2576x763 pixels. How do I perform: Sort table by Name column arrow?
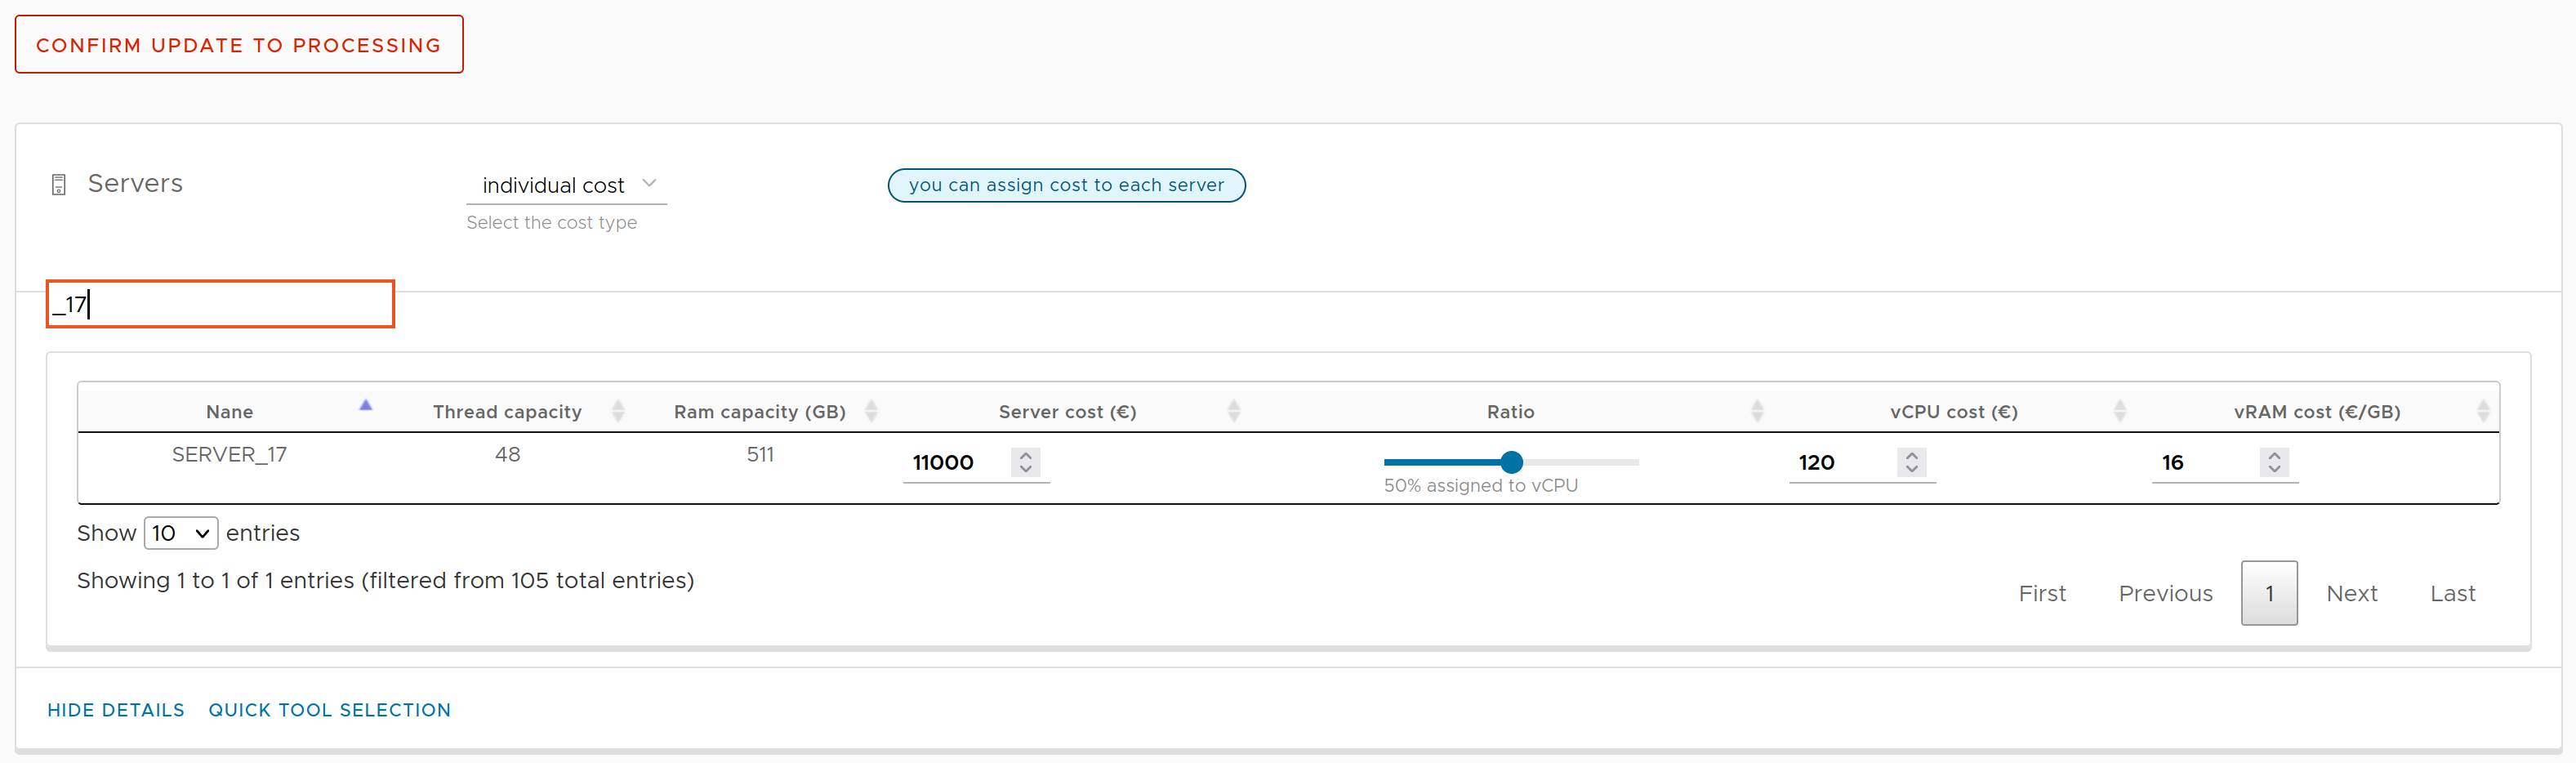[365, 406]
